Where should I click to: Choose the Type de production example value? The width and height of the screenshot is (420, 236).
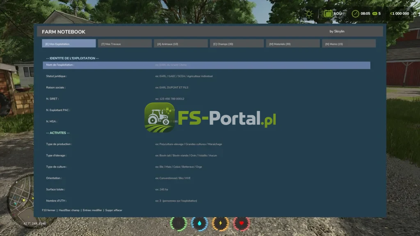189,144
